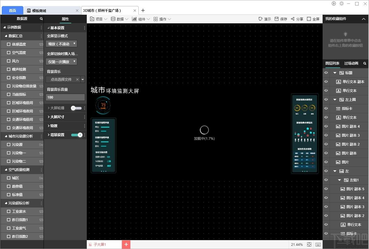The height and width of the screenshot is (249, 369).
Task: Click the search icon in 数据源 header
Action: (x=41, y=19)
